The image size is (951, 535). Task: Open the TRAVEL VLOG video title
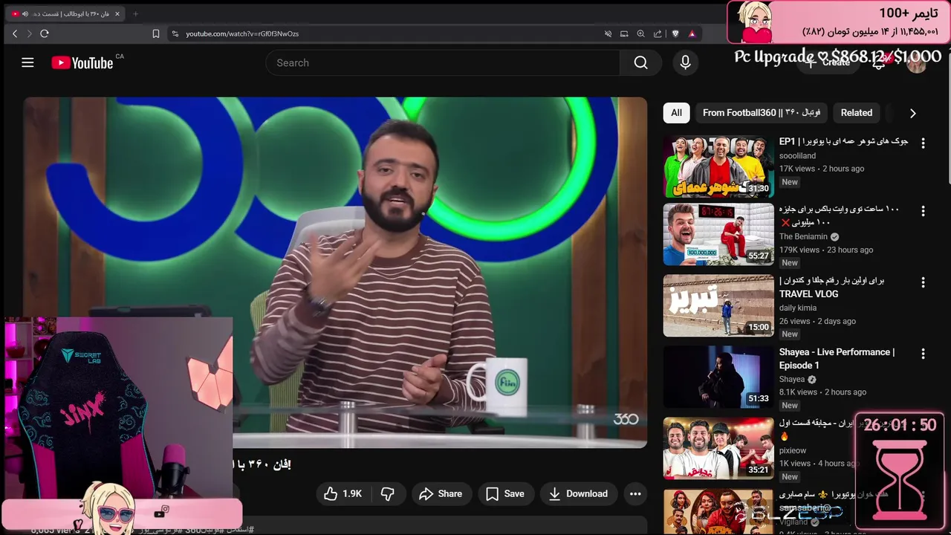(831, 288)
